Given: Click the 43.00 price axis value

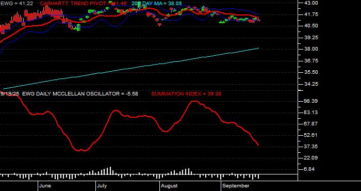Looking at the screenshot, I should (311, 3).
